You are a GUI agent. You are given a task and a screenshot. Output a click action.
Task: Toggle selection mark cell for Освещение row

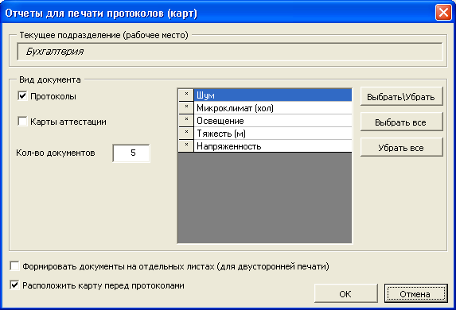186,121
